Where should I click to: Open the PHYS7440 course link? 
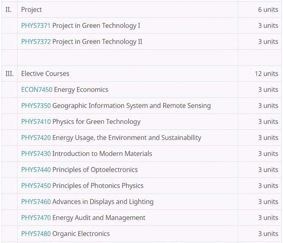[36, 170]
